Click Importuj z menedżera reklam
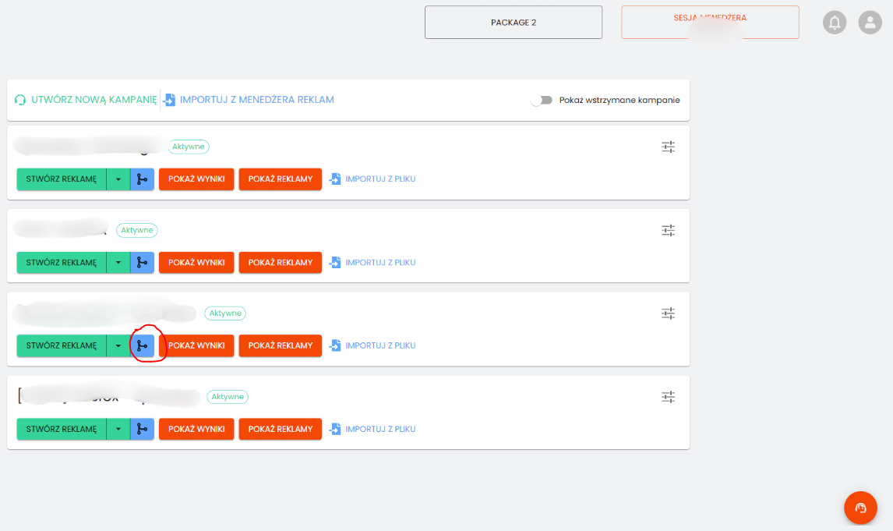Viewport: 893px width, 531px height. (x=249, y=100)
